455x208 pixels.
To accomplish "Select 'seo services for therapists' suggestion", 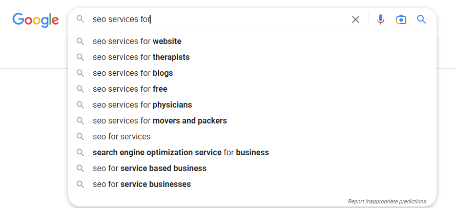I will coord(141,57).
